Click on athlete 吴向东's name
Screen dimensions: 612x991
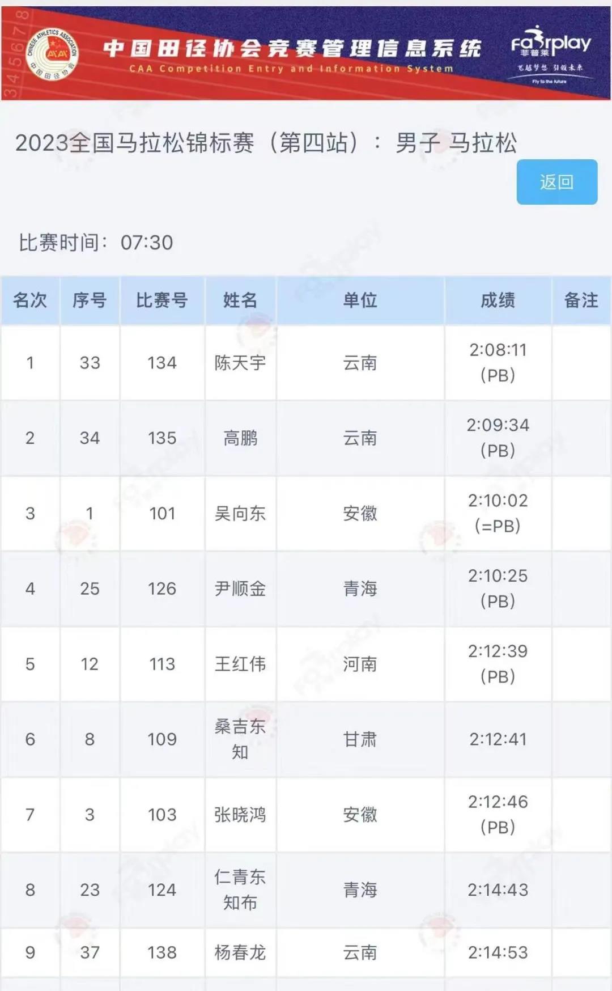pos(240,513)
